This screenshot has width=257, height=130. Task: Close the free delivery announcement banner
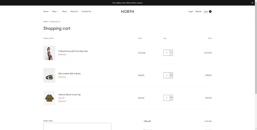pos(252,3)
